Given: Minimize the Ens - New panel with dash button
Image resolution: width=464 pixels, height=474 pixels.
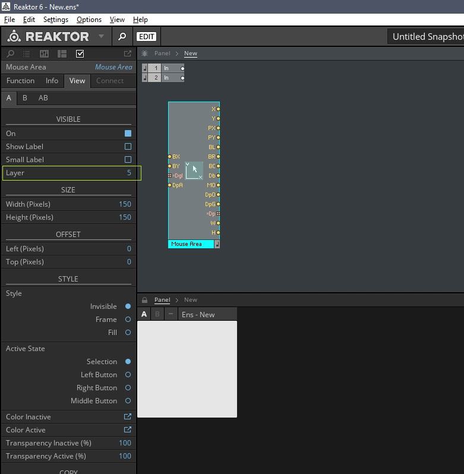Looking at the screenshot, I should point(171,314).
